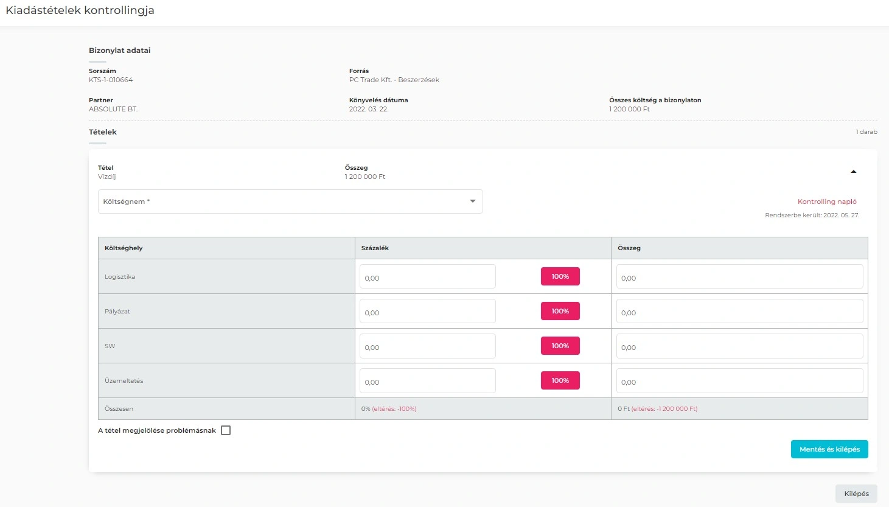
Task: Select the SW amount input field
Action: click(x=739, y=346)
